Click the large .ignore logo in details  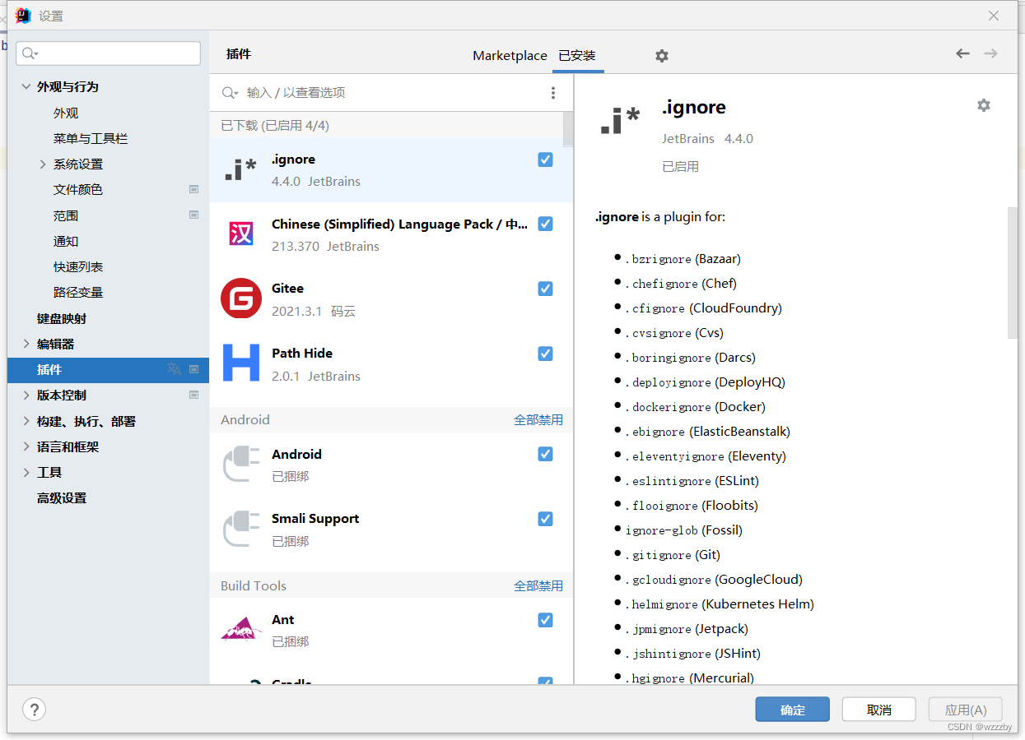620,120
